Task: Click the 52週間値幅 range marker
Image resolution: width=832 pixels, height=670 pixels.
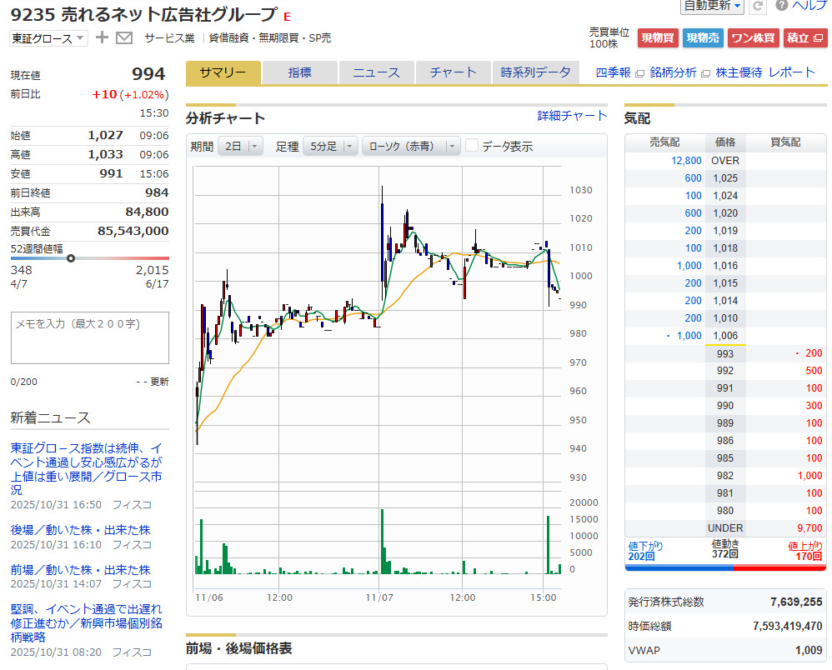Action: pos(71,258)
